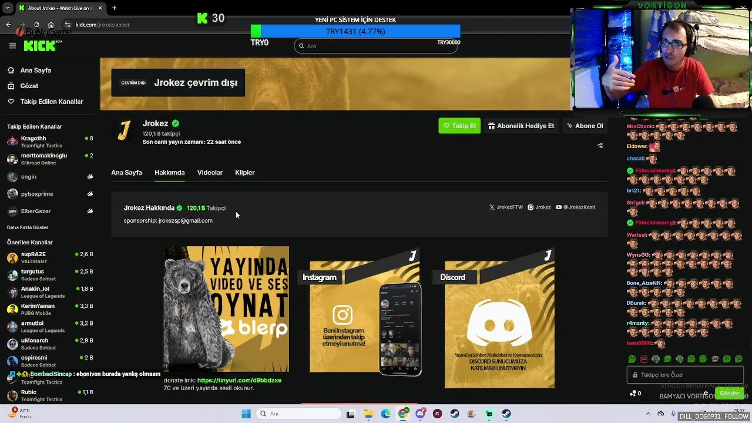Open File Explorer from taskbar
The height and width of the screenshot is (423, 752).
[368, 414]
